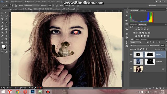Switch to the Навигатор tab
This screenshot has height=94, width=167.
pos(143,10)
